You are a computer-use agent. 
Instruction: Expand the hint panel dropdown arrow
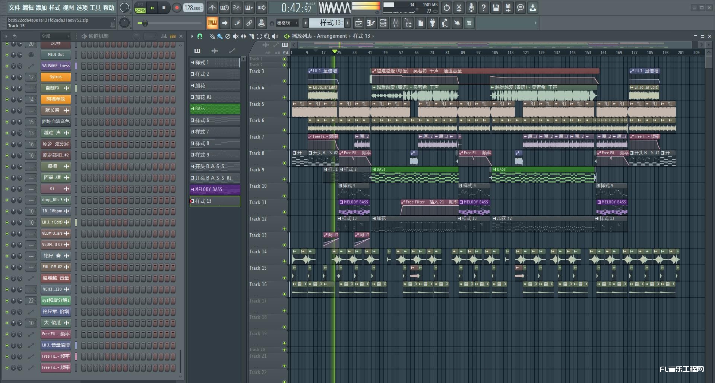pyautogui.click(x=535, y=23)
